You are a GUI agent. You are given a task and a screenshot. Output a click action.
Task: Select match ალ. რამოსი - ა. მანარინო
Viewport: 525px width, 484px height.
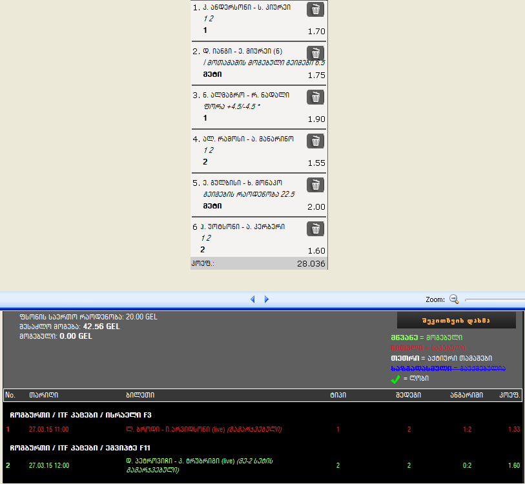[x=248, y=139]
